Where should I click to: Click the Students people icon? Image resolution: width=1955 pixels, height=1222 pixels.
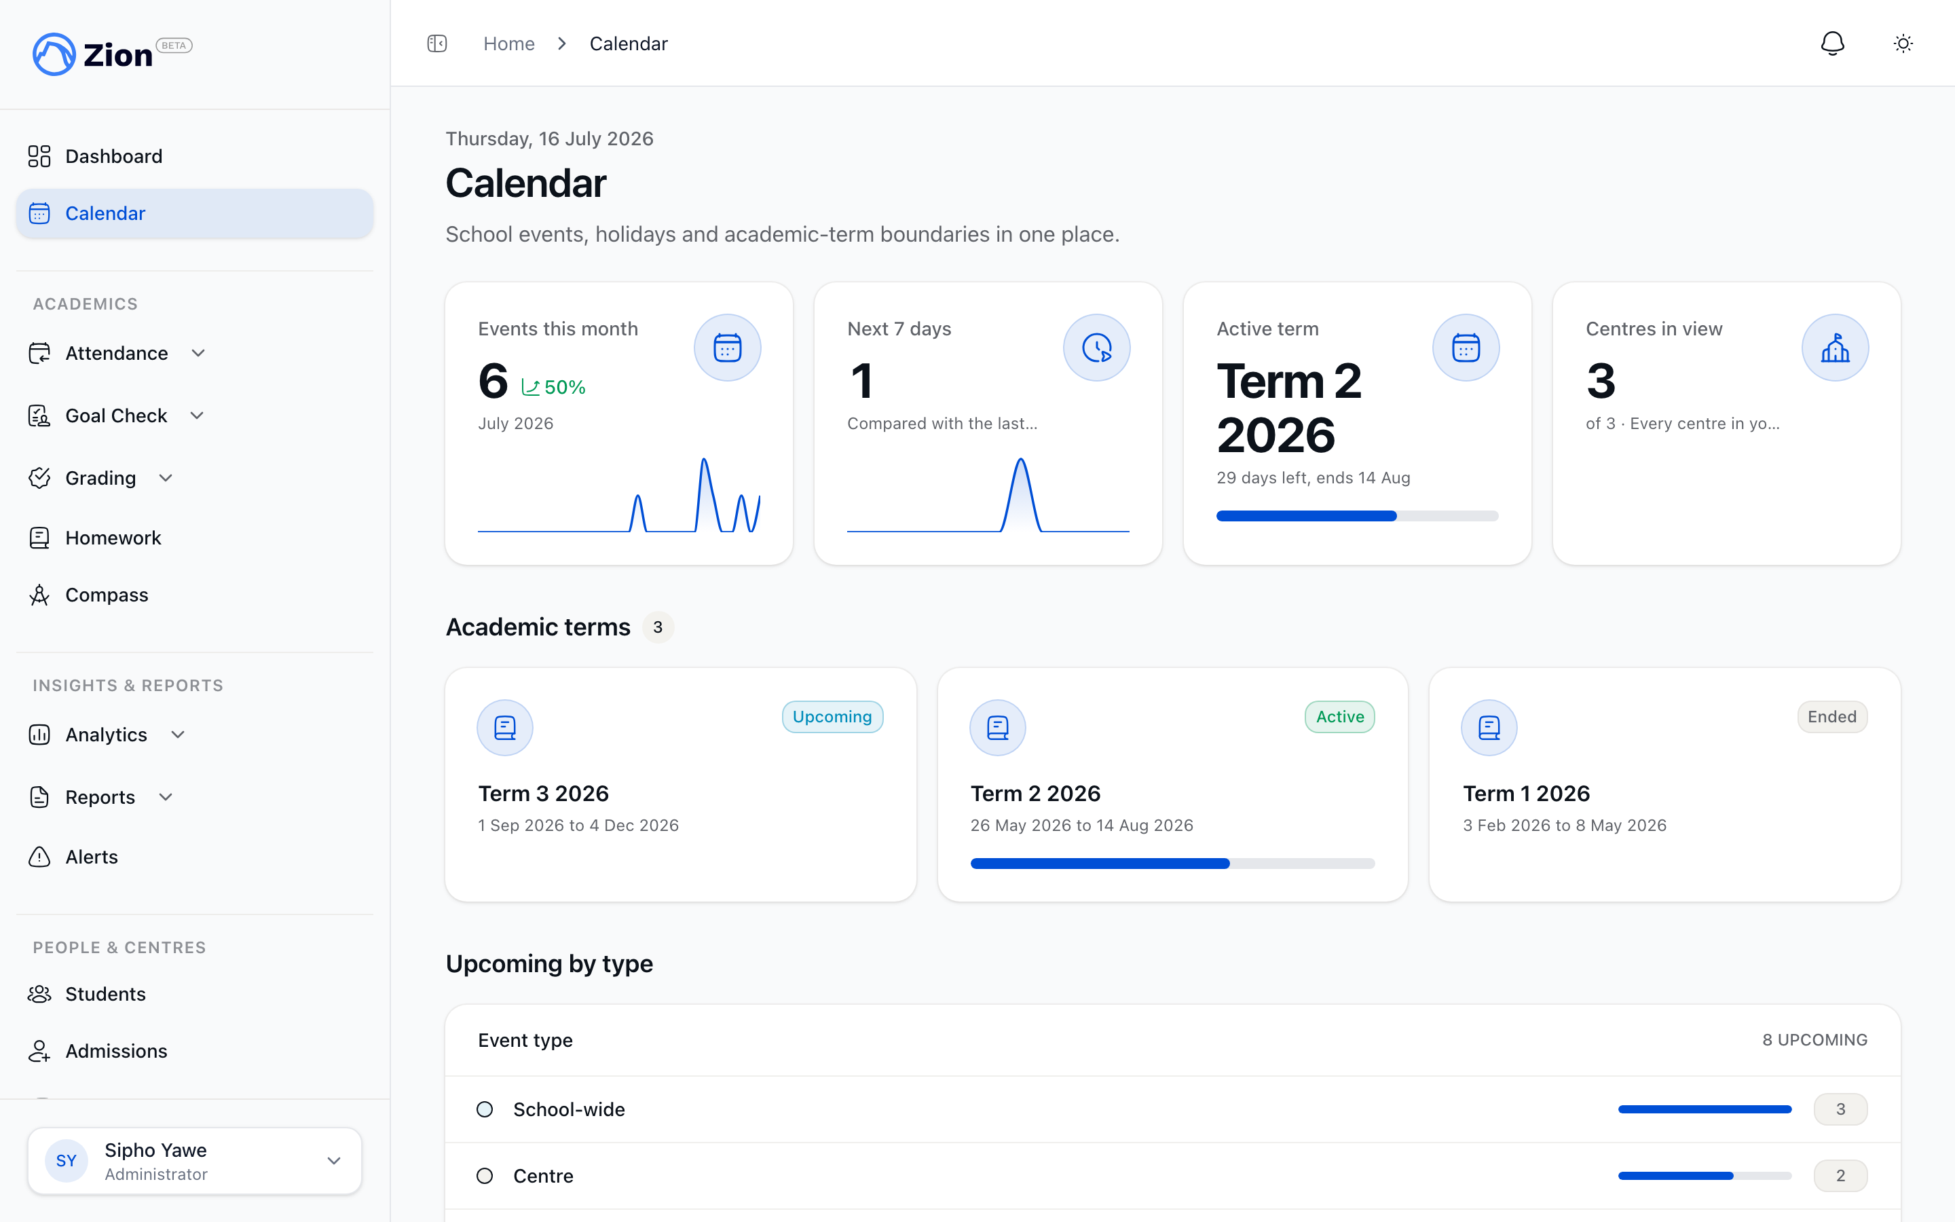(x=39, y=994)
